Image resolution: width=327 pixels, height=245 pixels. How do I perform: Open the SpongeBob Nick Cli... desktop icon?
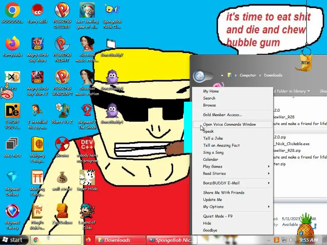pos(112,16)
